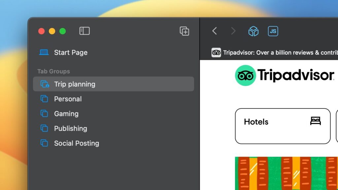The width and height of the screenshot is (338, 190).
Task: Click the forward navigation arrow
Action: pyautogui.click(x=233, y=31)
